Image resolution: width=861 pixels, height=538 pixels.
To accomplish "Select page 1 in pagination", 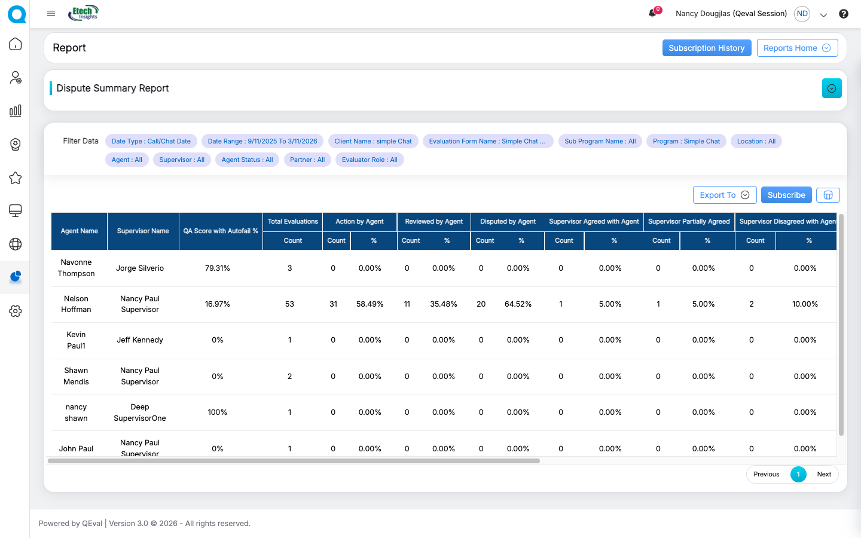I will [798, 474].
